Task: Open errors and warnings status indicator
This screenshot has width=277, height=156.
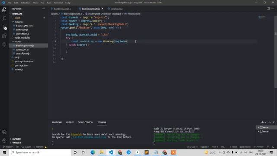Action: [26, 147]
